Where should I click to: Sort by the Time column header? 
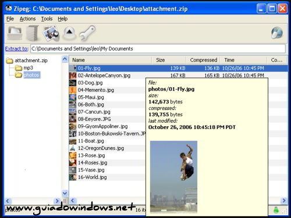(x=244, y=60)
